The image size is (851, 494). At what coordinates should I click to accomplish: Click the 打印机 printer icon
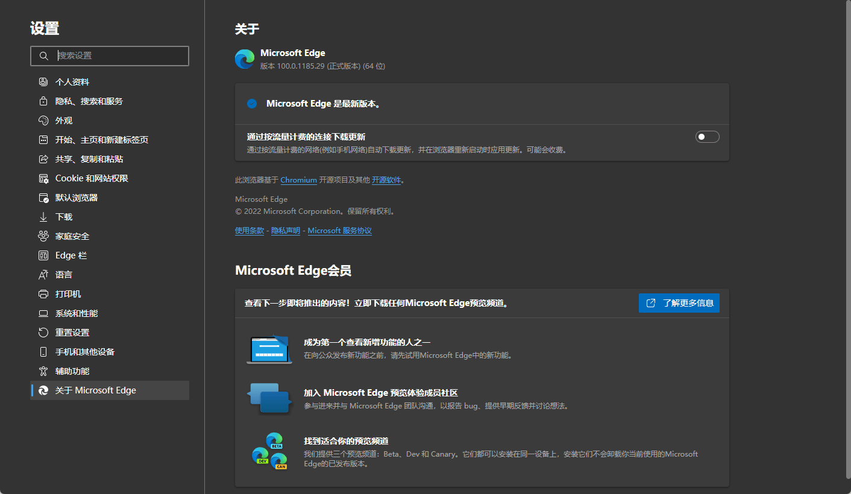click(x=43, y=294)
